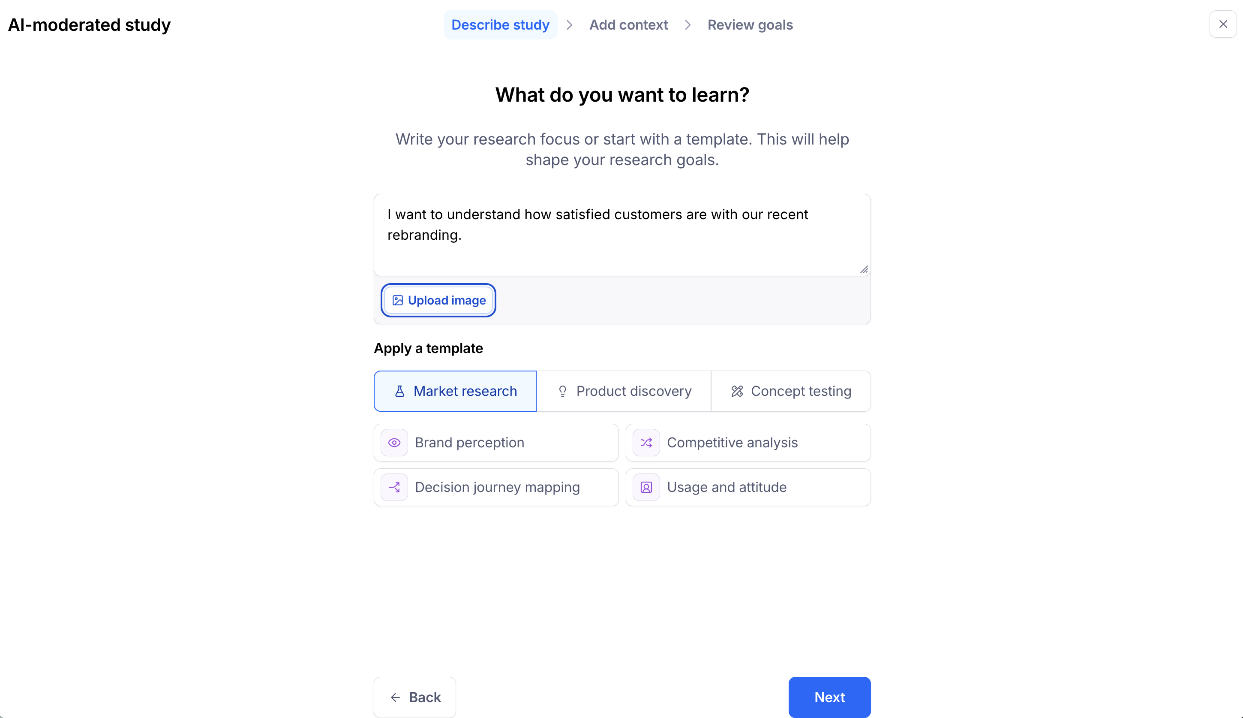The width and height of the screenshot is (1243, 718).
Task: Go back with the Back button
Action: pyautogui.click(x=415, y=697)
